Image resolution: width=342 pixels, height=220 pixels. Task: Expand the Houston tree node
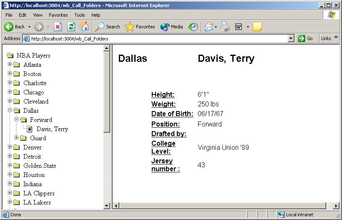click(10, 174)
